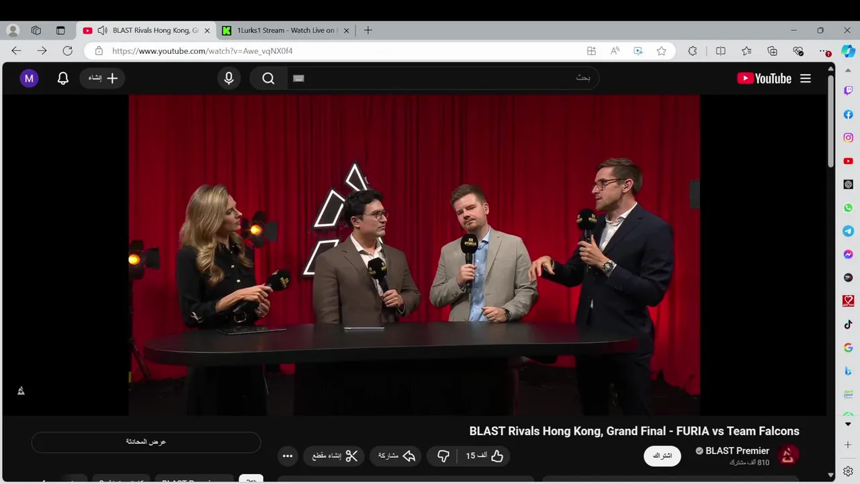860x484 pixels.
Task: Subscribe to BLAST Premier channel
Action: pos(662,456)
